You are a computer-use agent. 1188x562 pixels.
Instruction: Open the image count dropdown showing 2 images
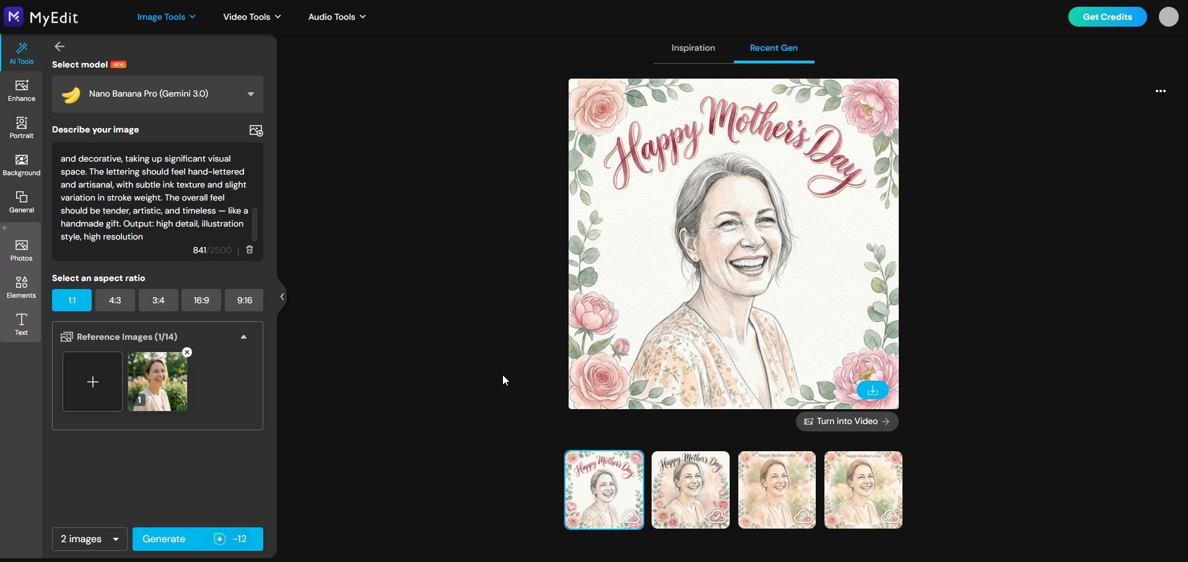89,539
